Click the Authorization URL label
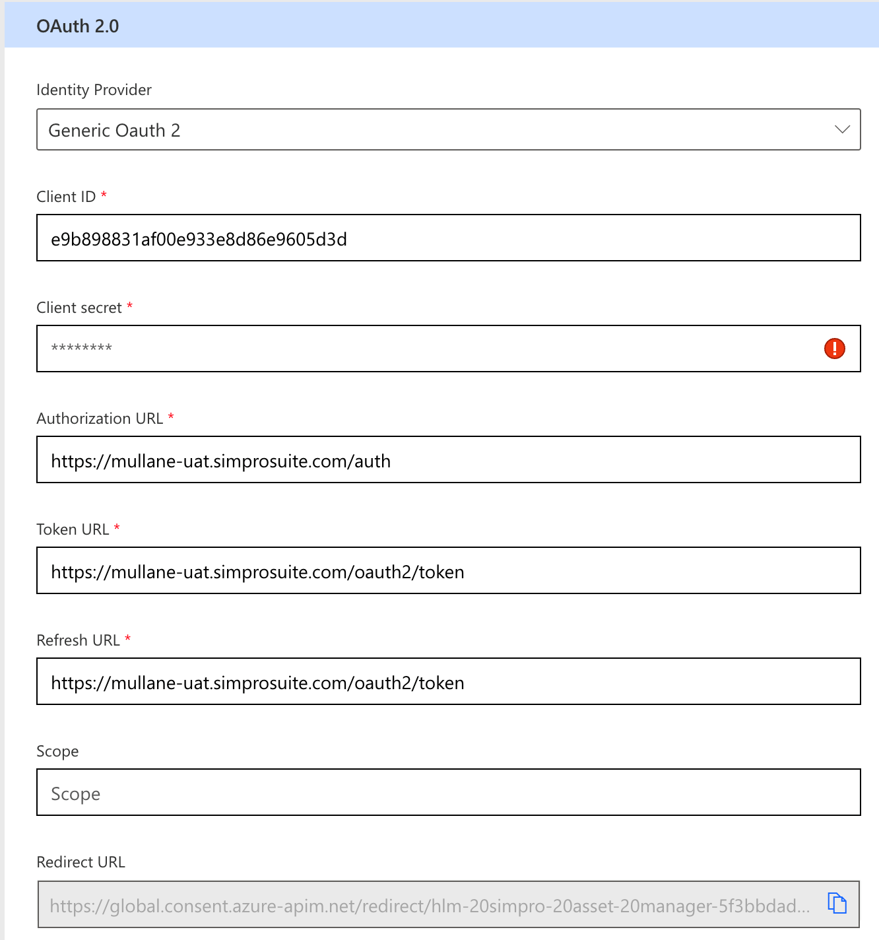879x940 pixels. pos(100,419)
